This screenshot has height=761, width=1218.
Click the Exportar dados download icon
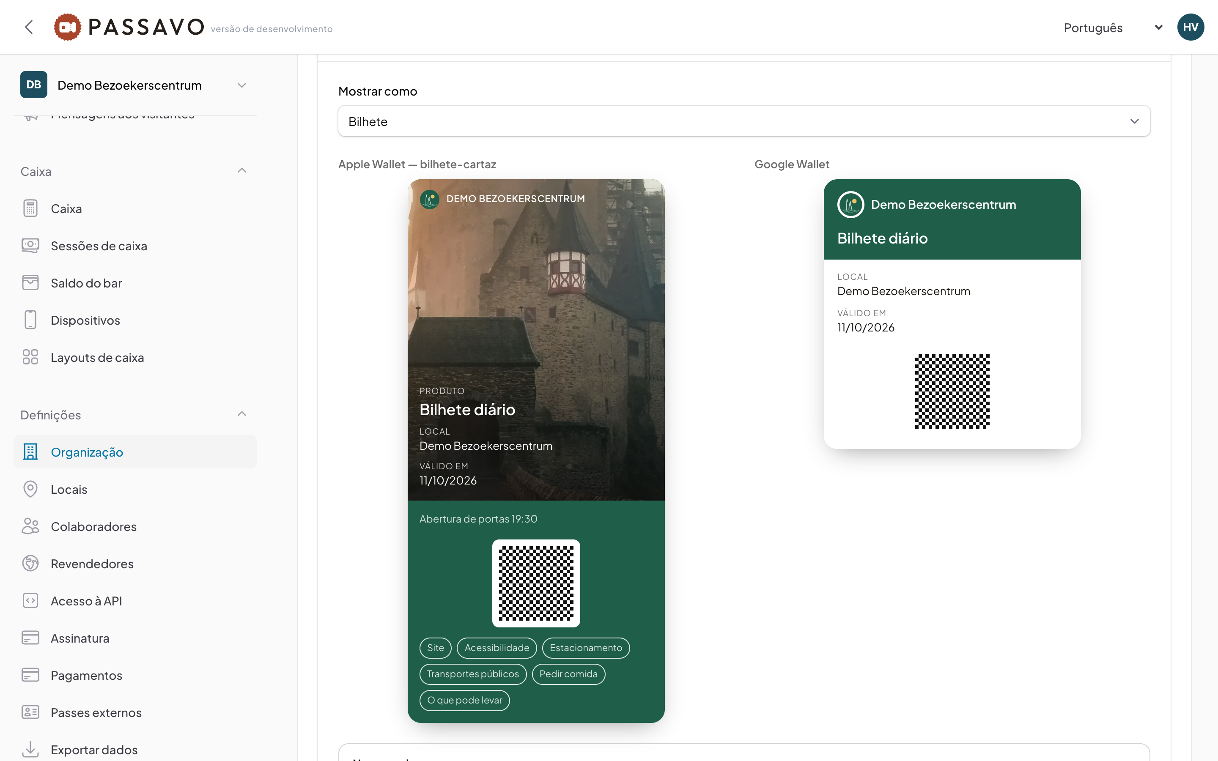(x=30, y=750)
